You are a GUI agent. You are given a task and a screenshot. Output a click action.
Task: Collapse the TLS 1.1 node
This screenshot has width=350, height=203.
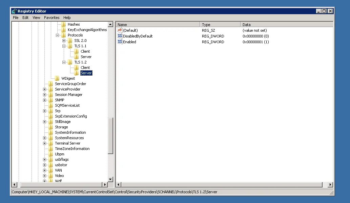click(x=64, y=46)
